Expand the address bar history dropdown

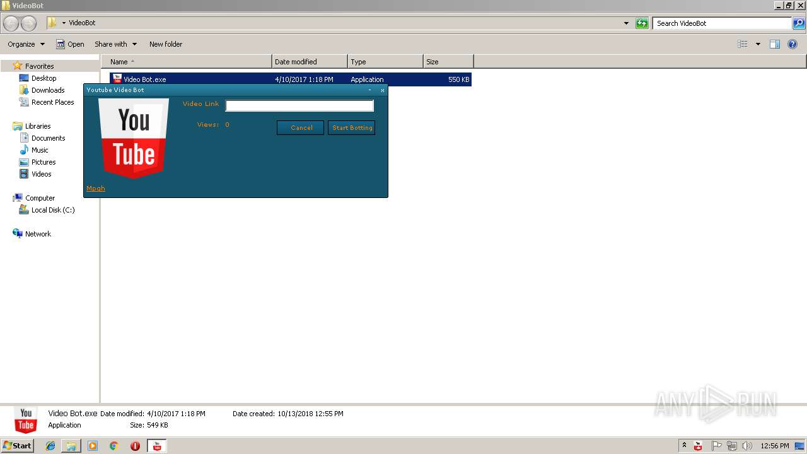click(x=626, y=23)
